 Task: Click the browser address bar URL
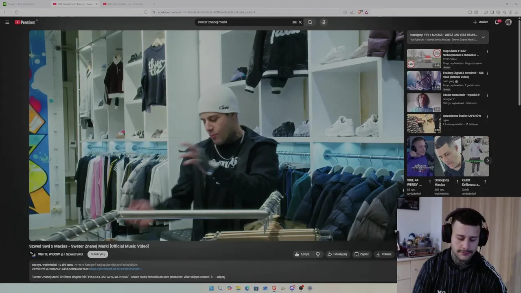206,12
